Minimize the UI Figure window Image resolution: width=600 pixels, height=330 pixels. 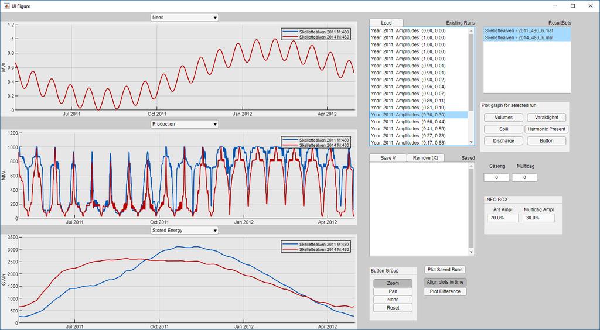[555, 6]
